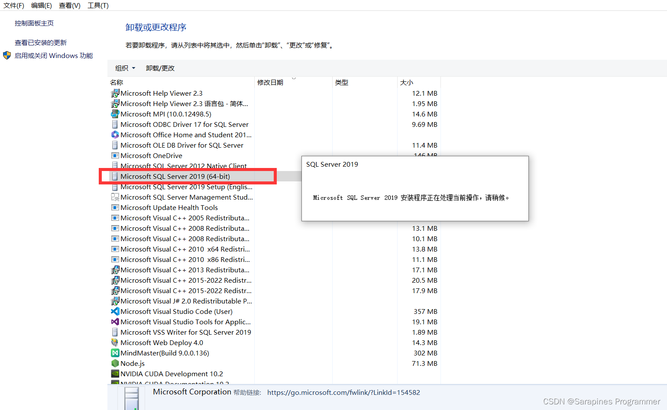Open the 查看(V) menu

[70, 6]
